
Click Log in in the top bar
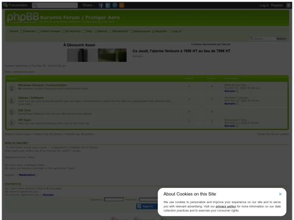point(264,5)
